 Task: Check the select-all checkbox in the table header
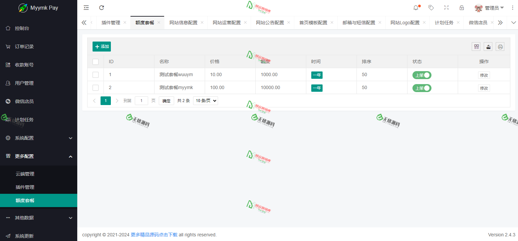tap(96, 61)
